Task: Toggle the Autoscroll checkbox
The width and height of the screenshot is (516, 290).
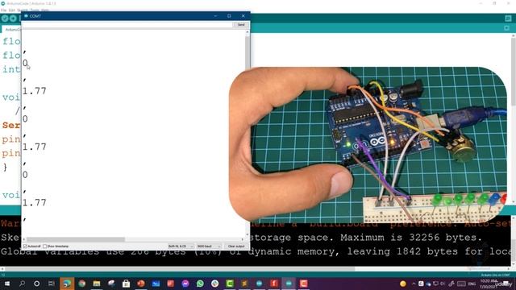Action: tap(25, 246)
